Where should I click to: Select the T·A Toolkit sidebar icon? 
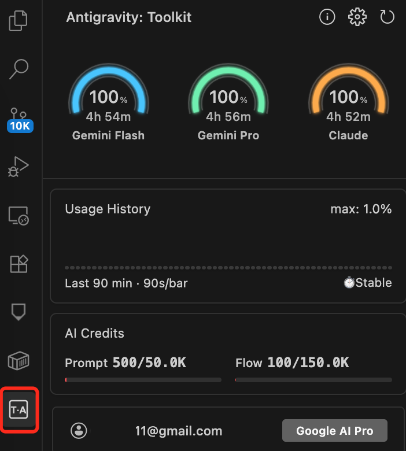(19, 410)
